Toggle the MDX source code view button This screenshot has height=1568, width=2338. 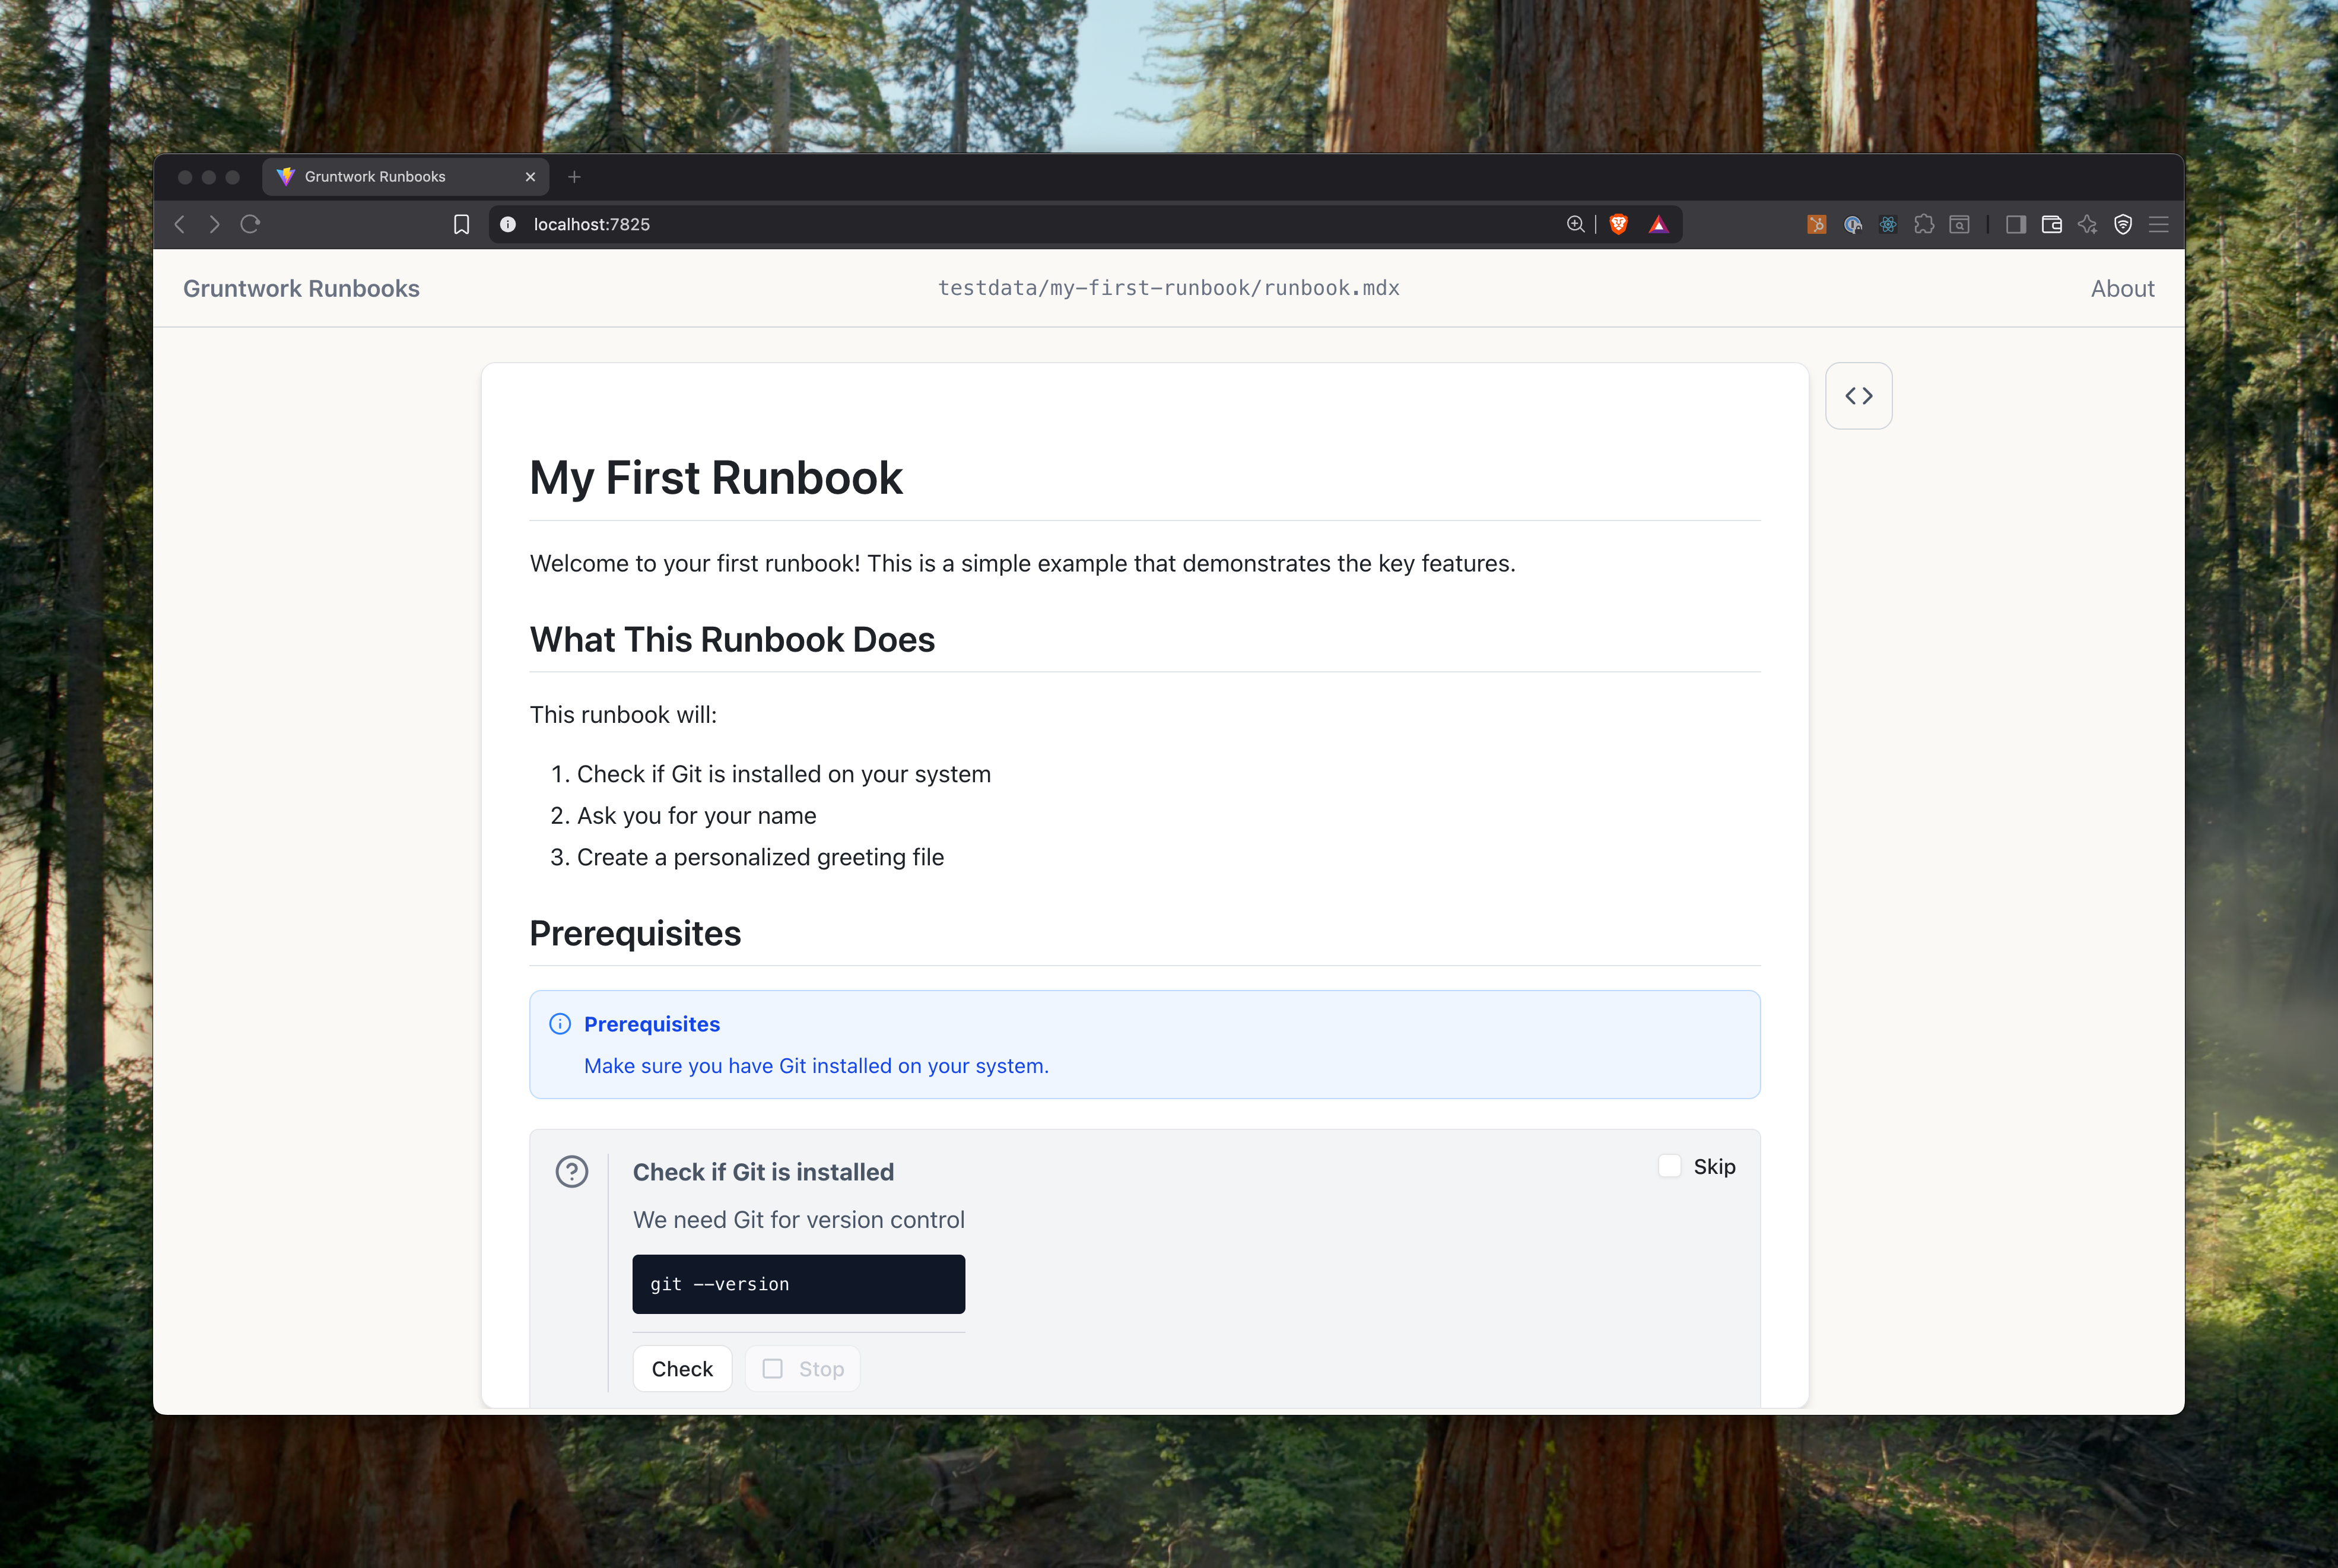pos(1858,396)
